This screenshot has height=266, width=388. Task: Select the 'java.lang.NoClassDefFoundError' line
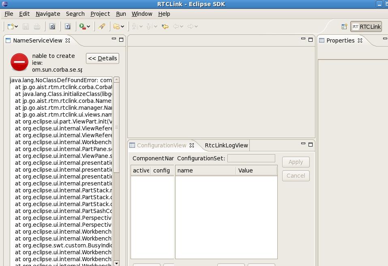(x=61, y=80)
